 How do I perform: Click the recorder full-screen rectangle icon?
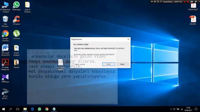(x=161, y=2)
